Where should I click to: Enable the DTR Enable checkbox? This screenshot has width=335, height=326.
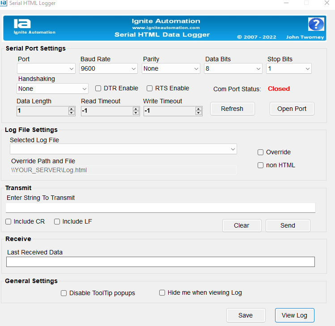pos(98,89)
